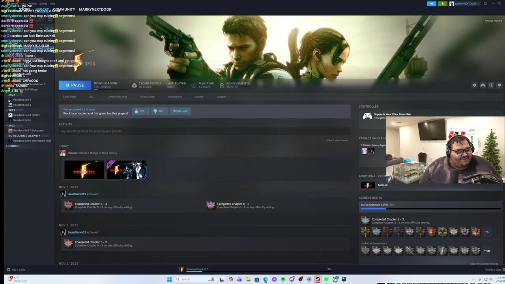Viewport: 505px width, 284px height.
Task: Open Microsoft Edge icon in taskbar
Action: coord(266,279)
